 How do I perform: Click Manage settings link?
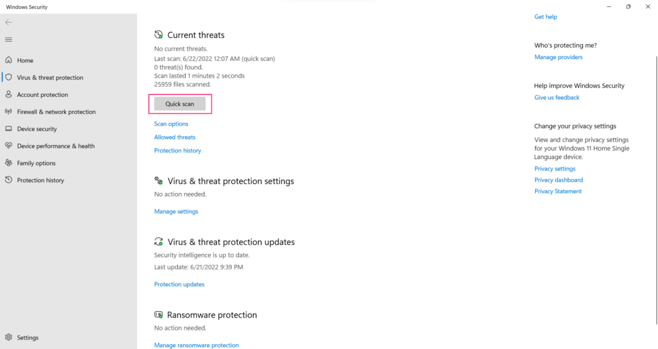[176, 211]
